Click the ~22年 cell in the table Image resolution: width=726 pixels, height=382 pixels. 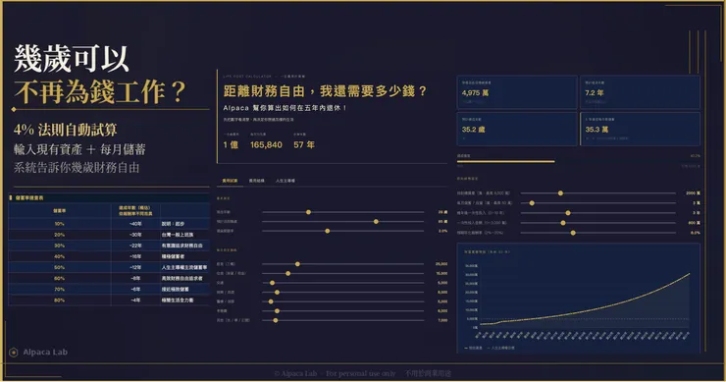tap(135, 246)
